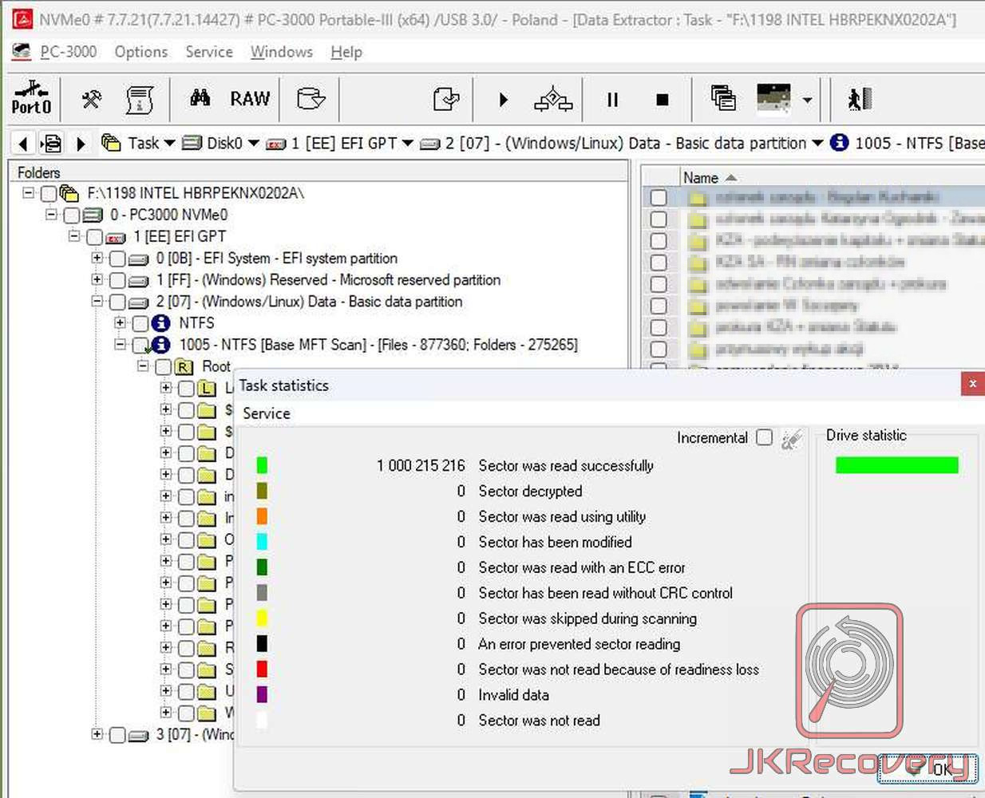Screen dimensions: 985x798
Task: Select the 1005 - NTFS [Base MFT Scan] tree item
Action: click(378, 345)
